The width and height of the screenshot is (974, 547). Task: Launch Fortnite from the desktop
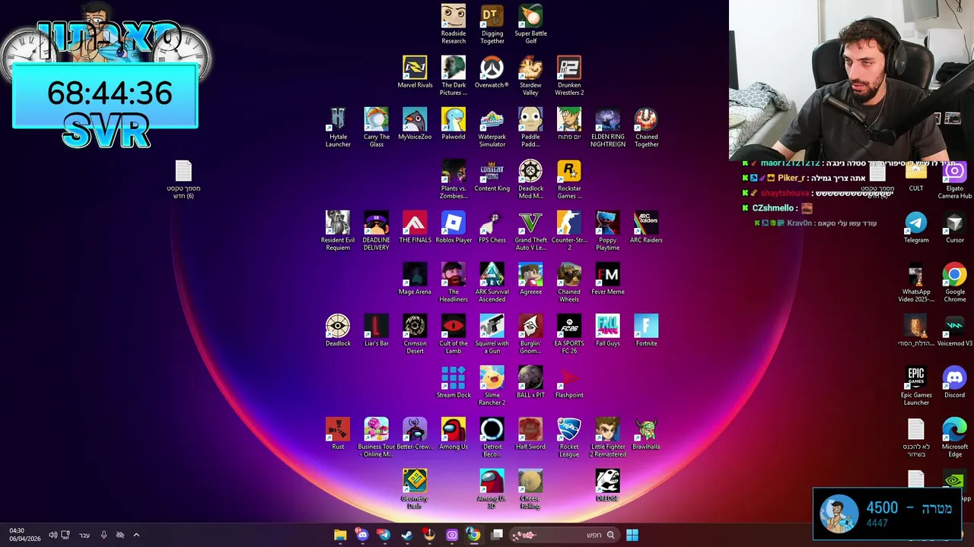click(646, 330)
